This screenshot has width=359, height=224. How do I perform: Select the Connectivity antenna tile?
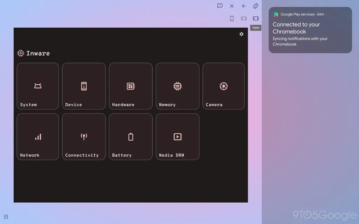[x=84, y=136]
